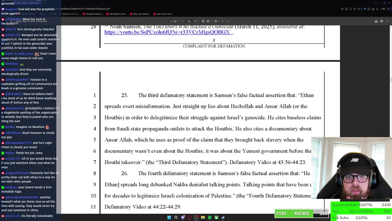Click chat username bungluss

tap(11, 187)
